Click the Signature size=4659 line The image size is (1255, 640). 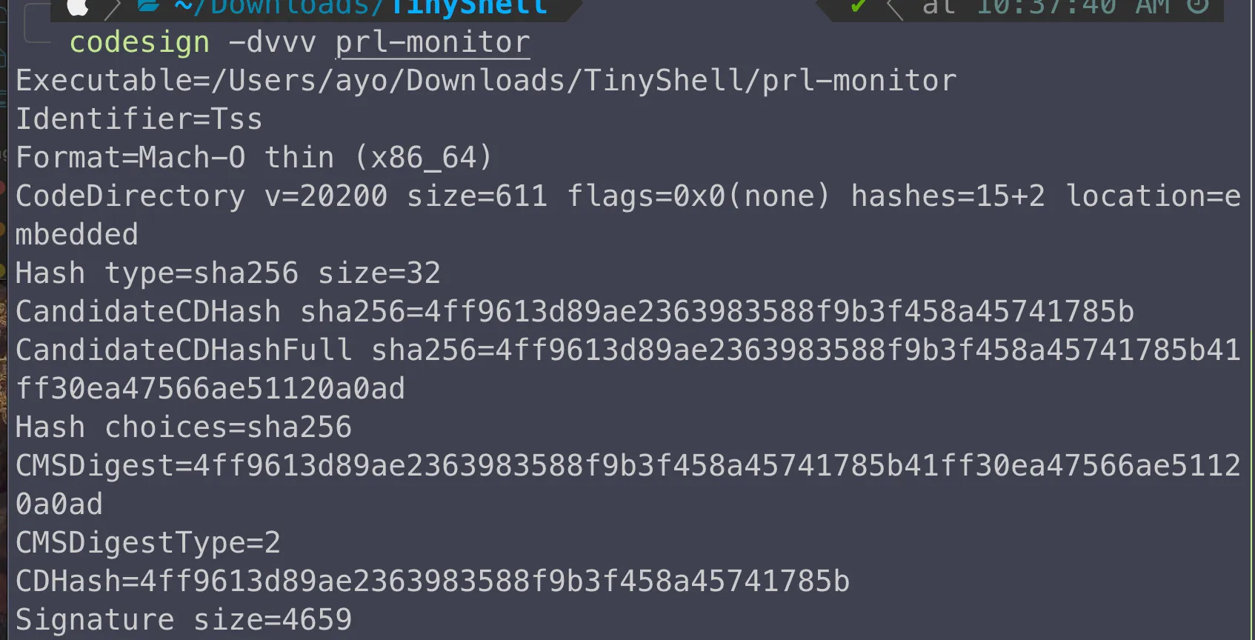[x=184, y=620]
